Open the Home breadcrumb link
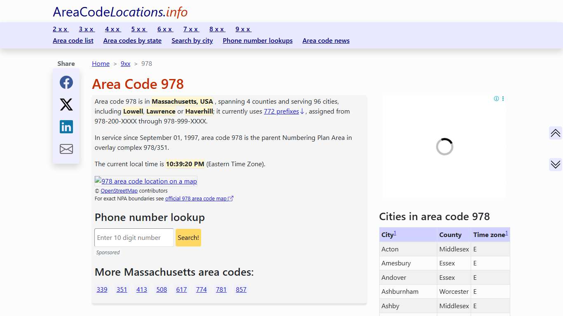 (x=101, y=63)
